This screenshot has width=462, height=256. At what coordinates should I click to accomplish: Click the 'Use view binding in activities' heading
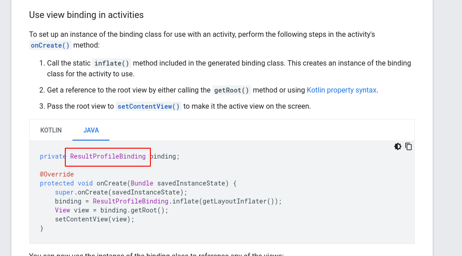(86, 15)
